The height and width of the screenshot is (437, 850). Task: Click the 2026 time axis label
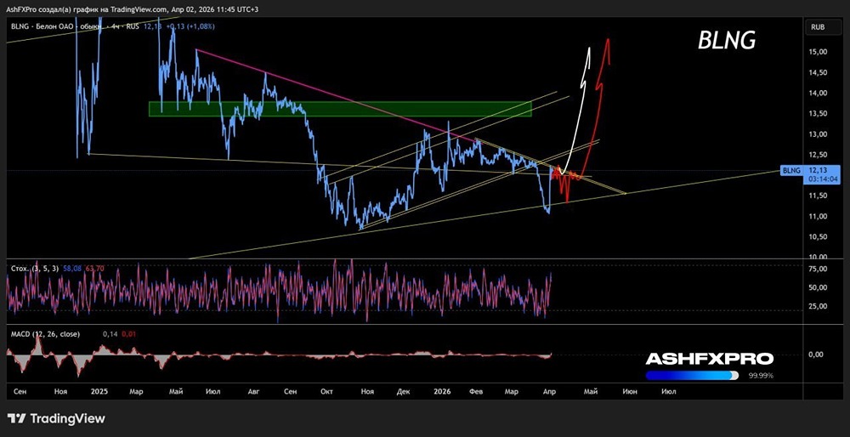tap(443, 391)
